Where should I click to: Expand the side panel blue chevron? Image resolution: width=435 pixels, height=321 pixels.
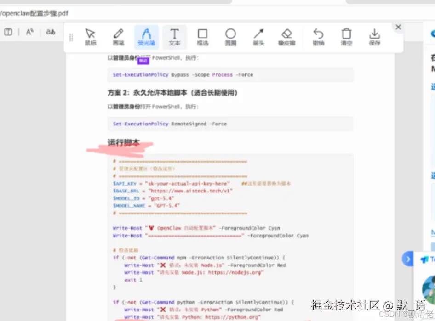coord(408,259)
